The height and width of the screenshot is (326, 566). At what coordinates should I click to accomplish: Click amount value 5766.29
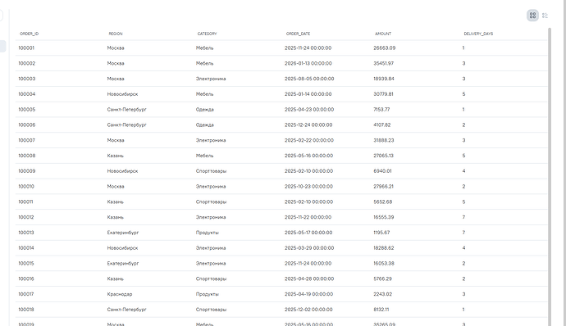382,278
